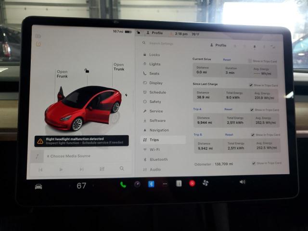Tap the charge port lightning icon

126,95
